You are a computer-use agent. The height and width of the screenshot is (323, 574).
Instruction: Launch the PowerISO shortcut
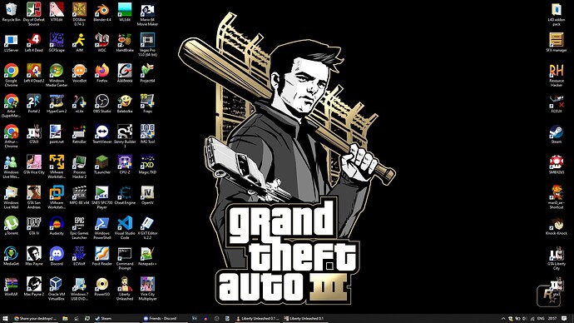[x=102, y=286]
